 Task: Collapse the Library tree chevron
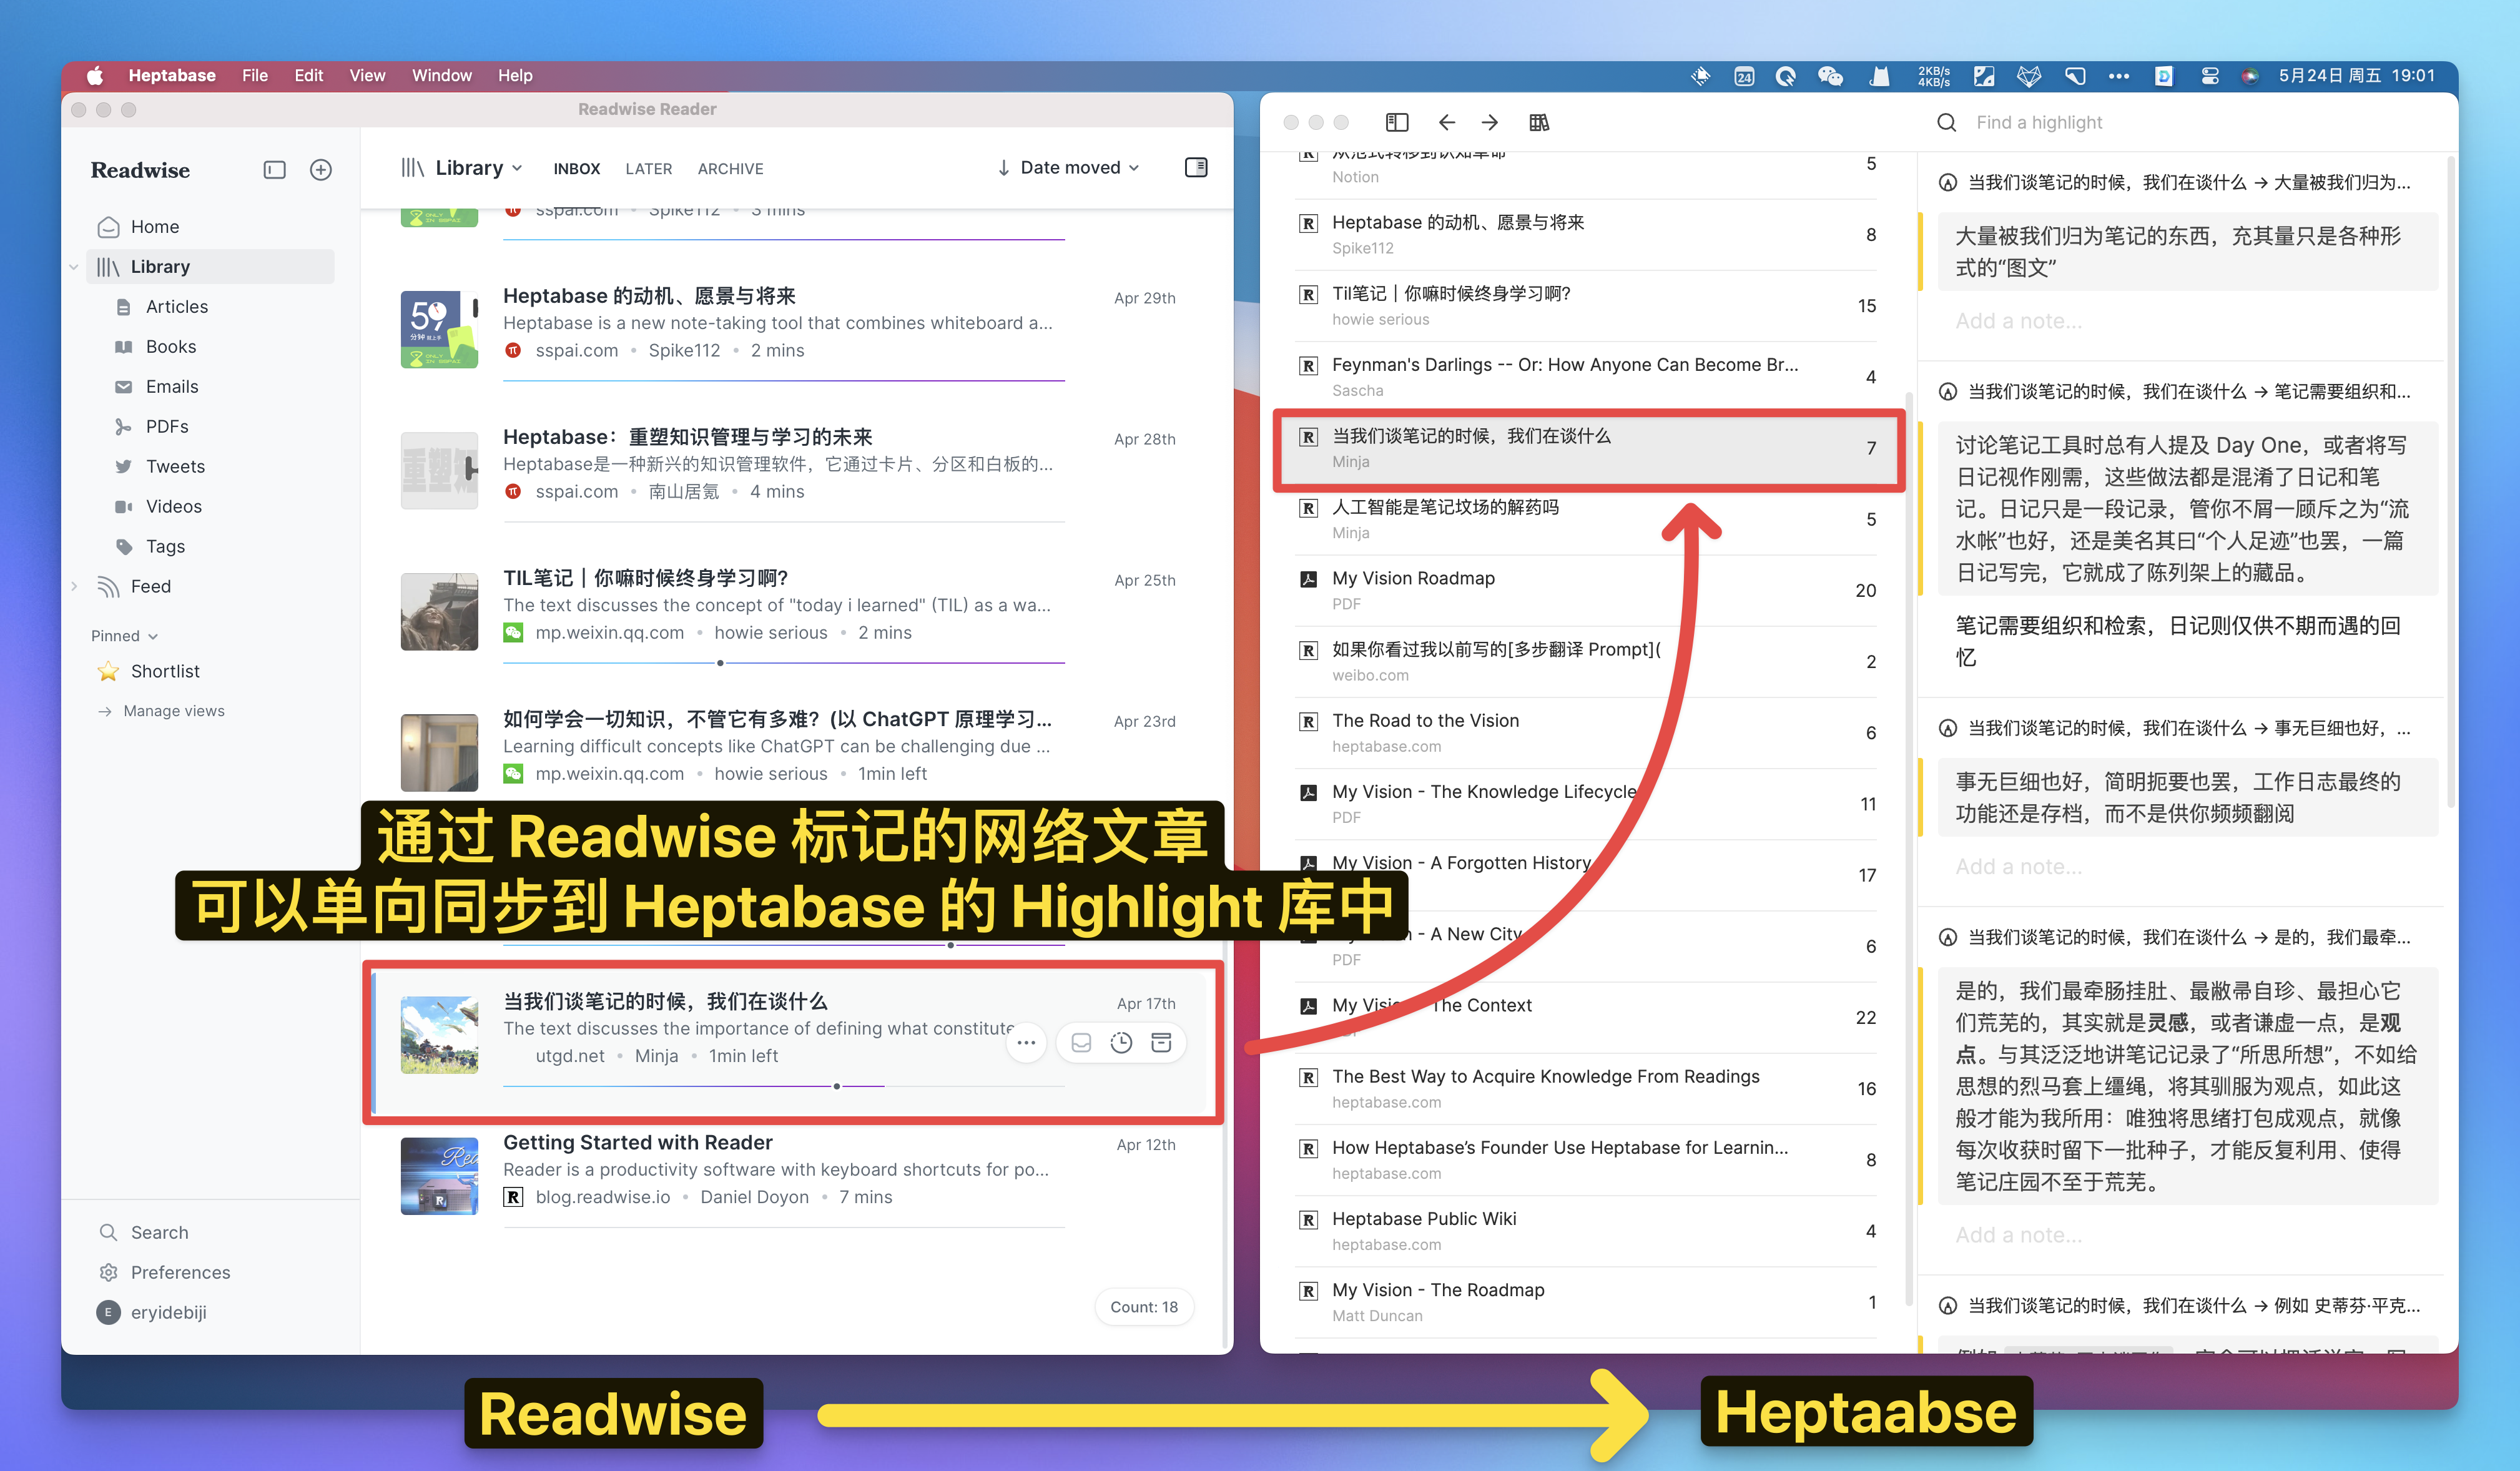74,267
